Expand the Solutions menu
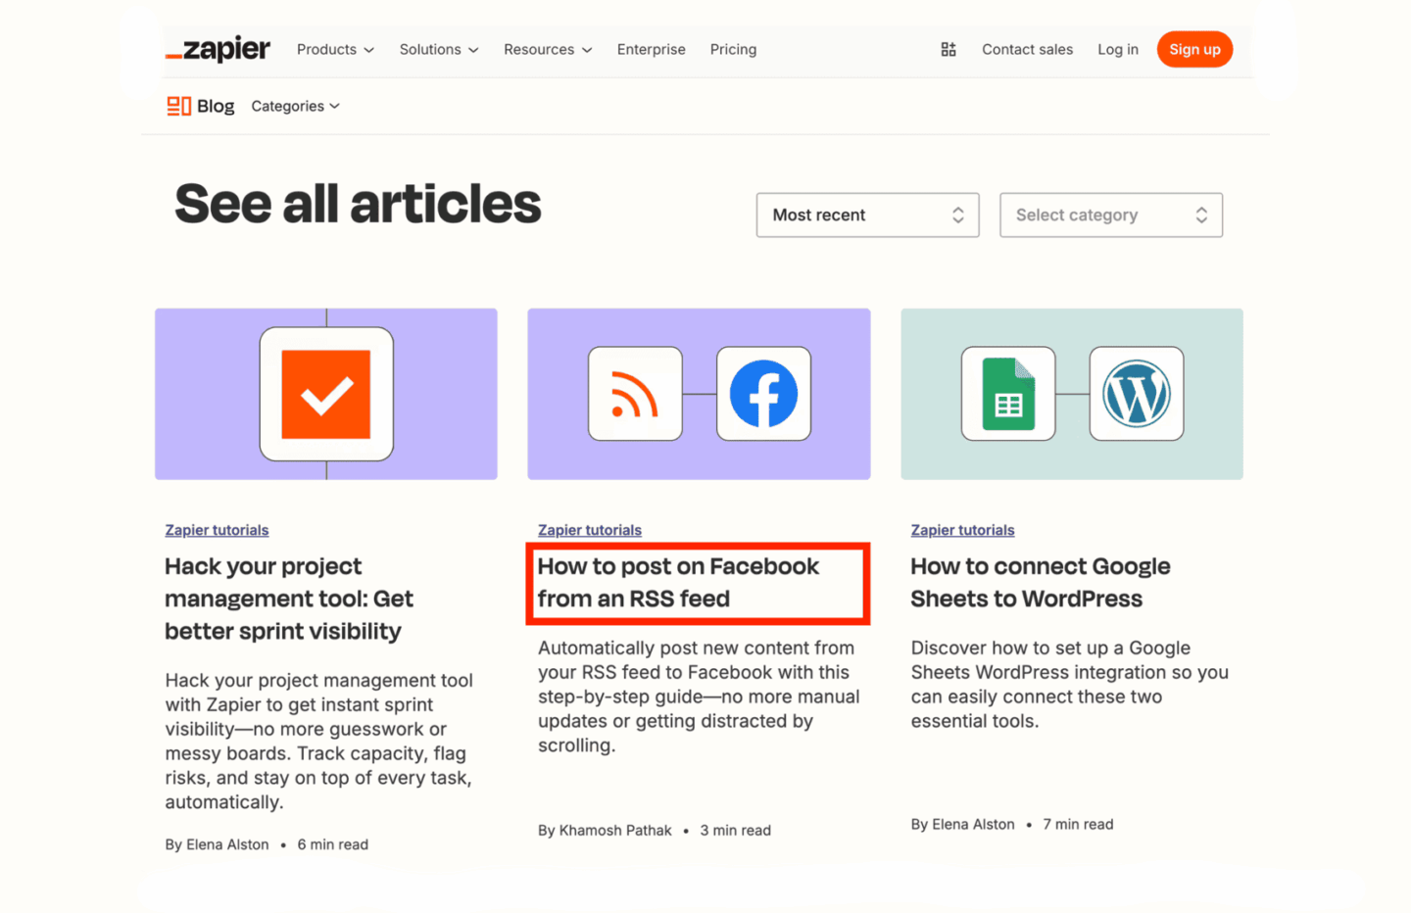The image size is (1411, 913). point(439,49)
